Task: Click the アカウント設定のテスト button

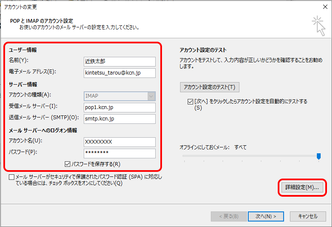Action: (x=210, y=87)
